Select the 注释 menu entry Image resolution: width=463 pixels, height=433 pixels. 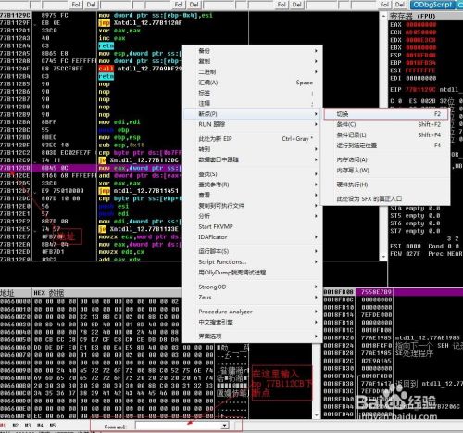(x=253, y=103)
